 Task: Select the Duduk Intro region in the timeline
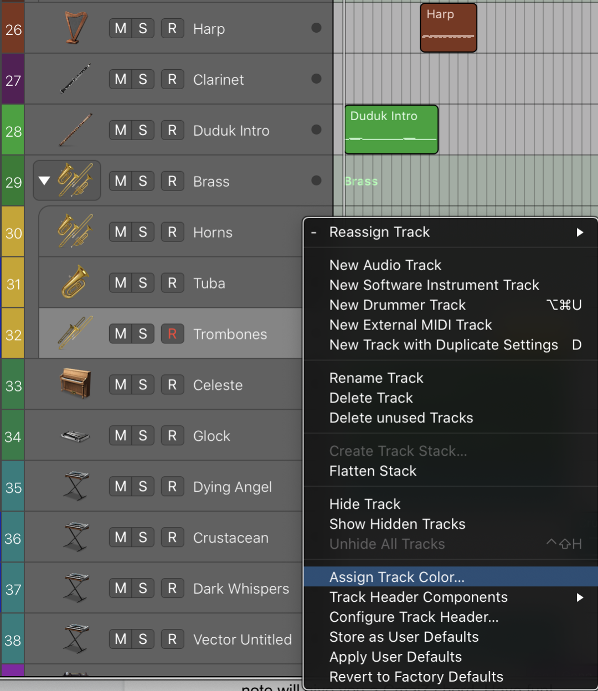pyautogui.click(x=391, y=129)
